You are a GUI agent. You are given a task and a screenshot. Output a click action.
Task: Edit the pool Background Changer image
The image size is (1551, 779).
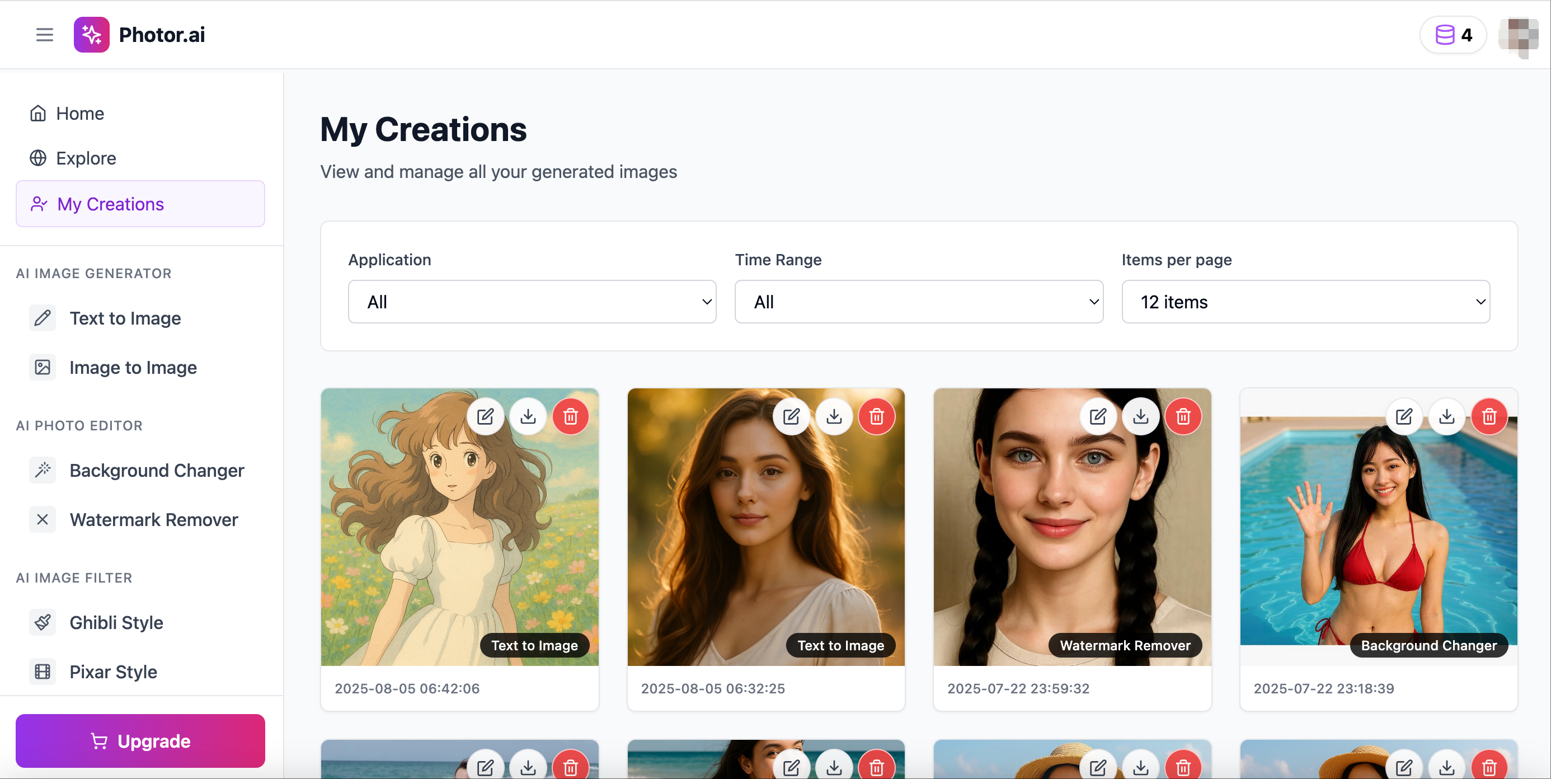point(1405,416)
